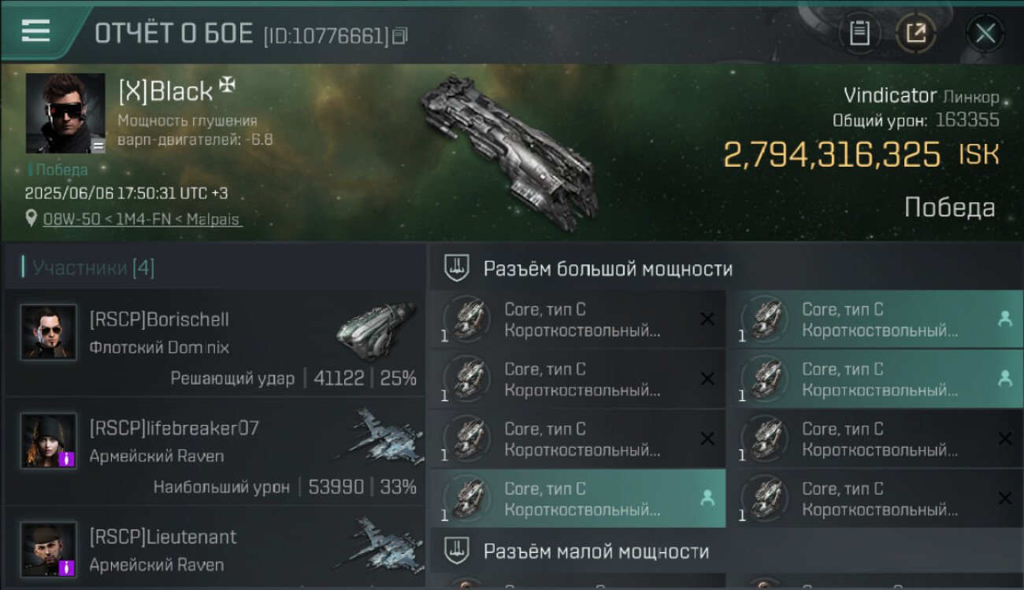Select participant [RSCP]Borischell
1024x590 pixels.
[214, 342]
